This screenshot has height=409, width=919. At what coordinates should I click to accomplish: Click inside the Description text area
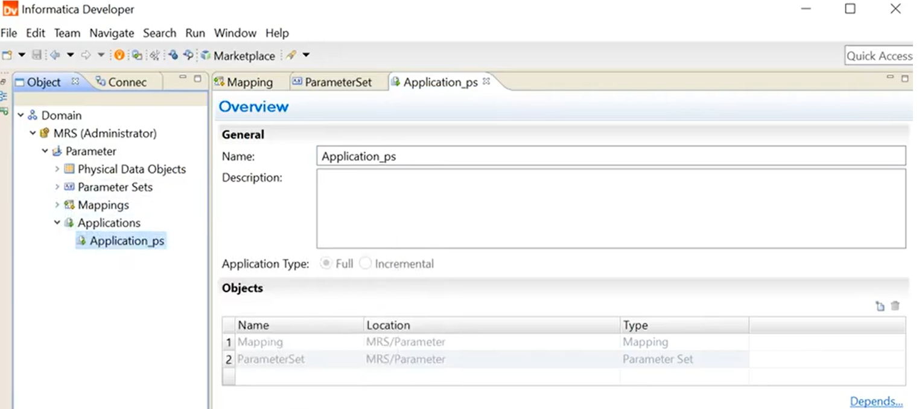click(611, 208)
